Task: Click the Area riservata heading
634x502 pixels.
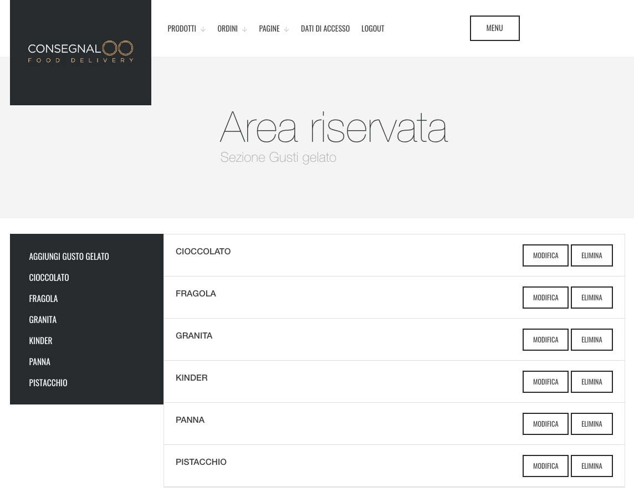Action: (334, 127)
